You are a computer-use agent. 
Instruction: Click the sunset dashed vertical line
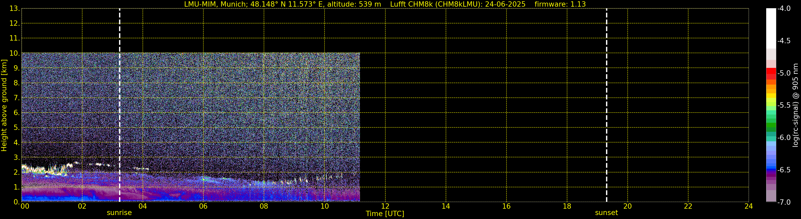tap(606, 105)
